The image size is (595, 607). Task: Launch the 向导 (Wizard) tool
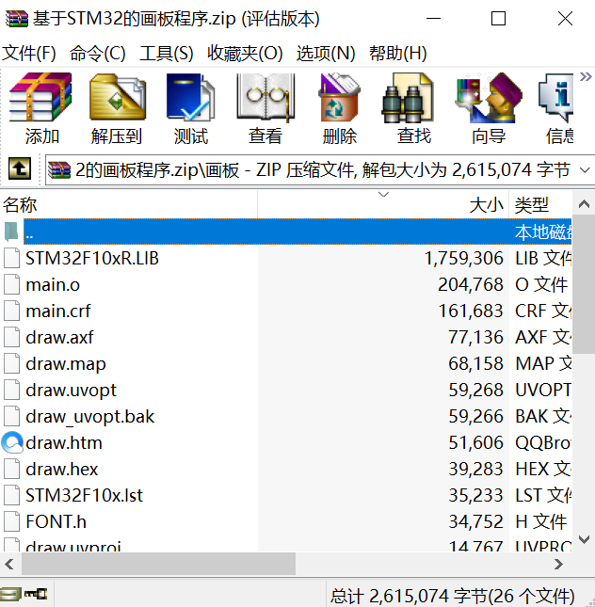[488, 109]
